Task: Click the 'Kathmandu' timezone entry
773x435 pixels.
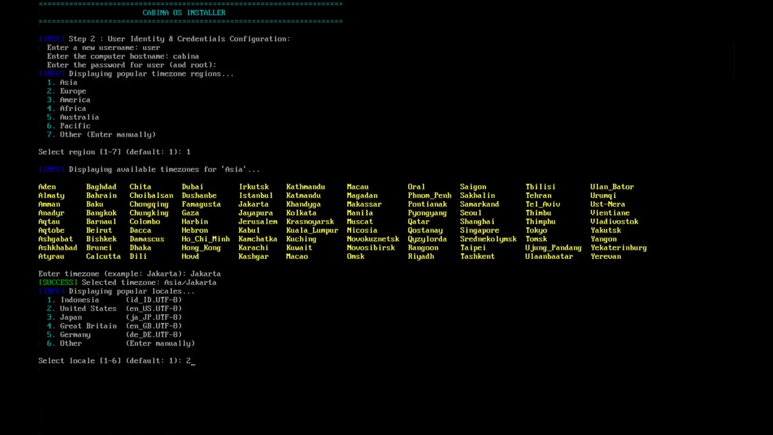Action: (305, 187)
